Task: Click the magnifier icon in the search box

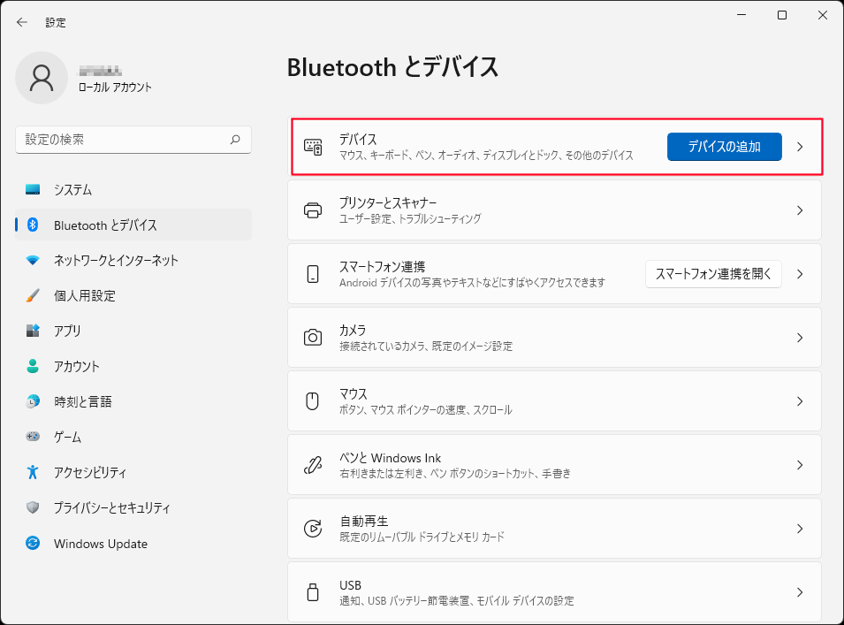Action: 235,140
